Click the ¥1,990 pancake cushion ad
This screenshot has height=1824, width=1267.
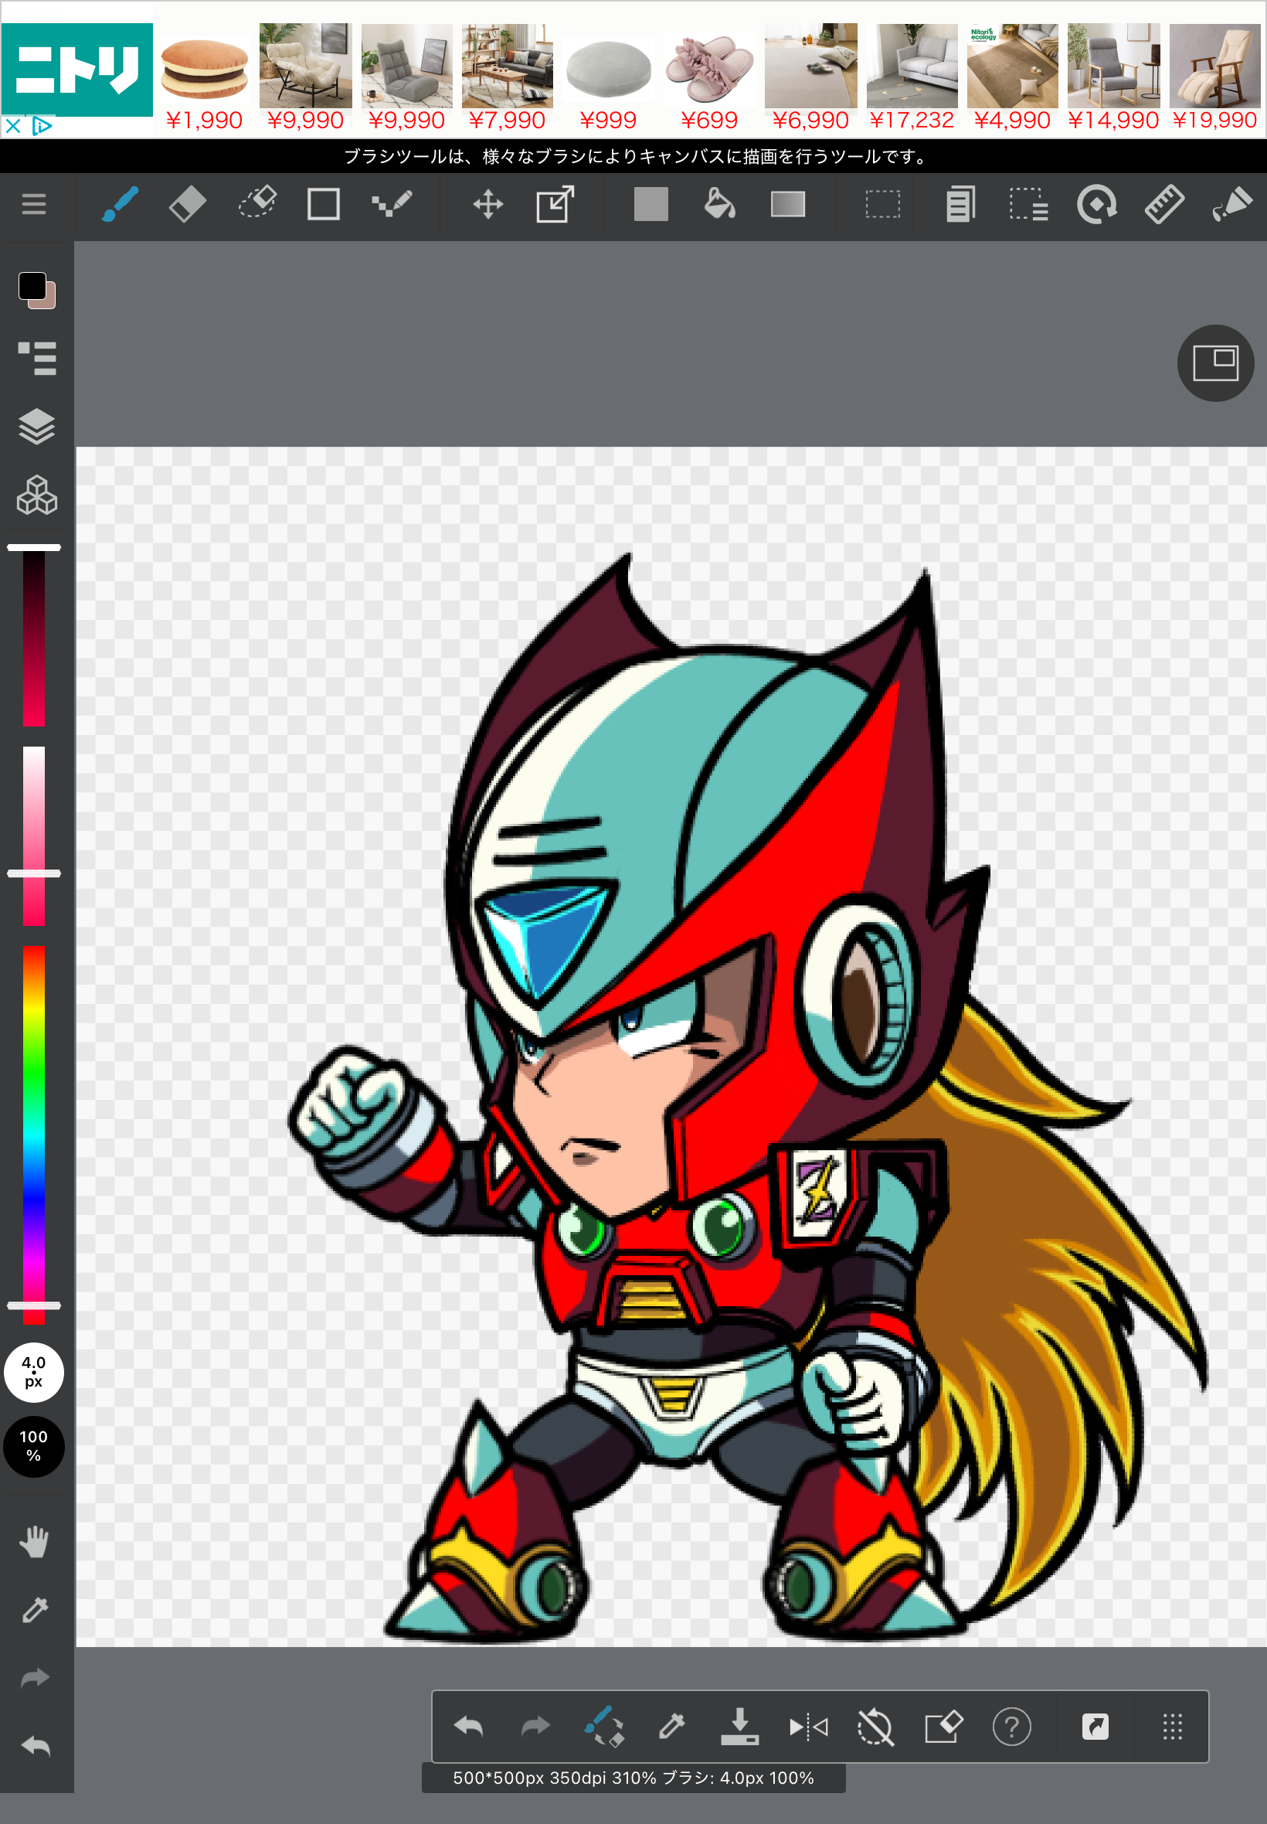(x=205, y=78)
